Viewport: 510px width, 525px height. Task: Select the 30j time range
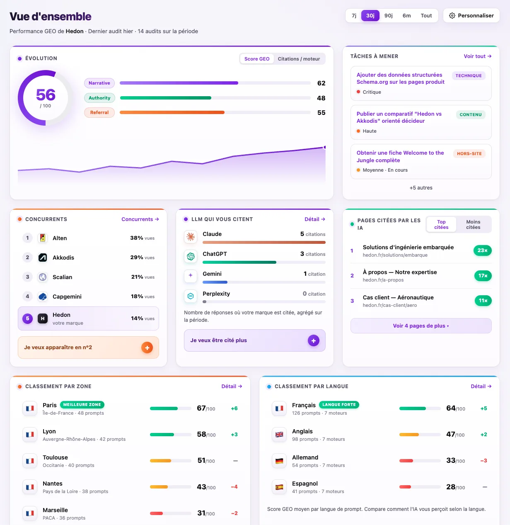coord(370,16)
